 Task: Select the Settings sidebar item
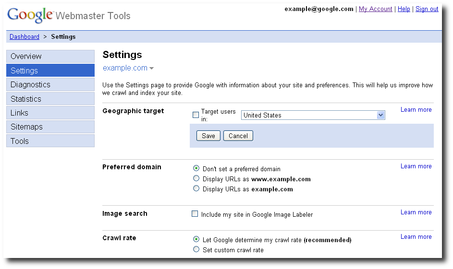[50, 70]
